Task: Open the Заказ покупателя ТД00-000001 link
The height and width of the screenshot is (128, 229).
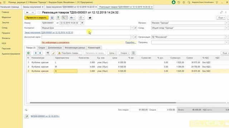Action: (49, 32)
